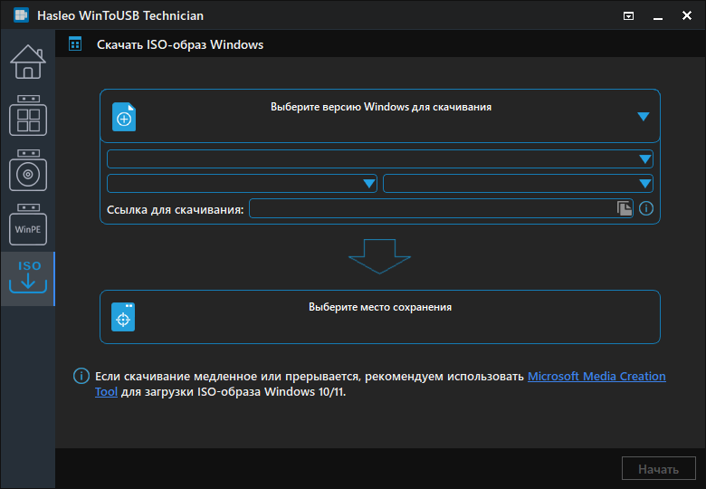Image resolution: width=706 pixels, height=489 pixels.
Task: Click the info icon near slow download note
Action: pos(81,377)
